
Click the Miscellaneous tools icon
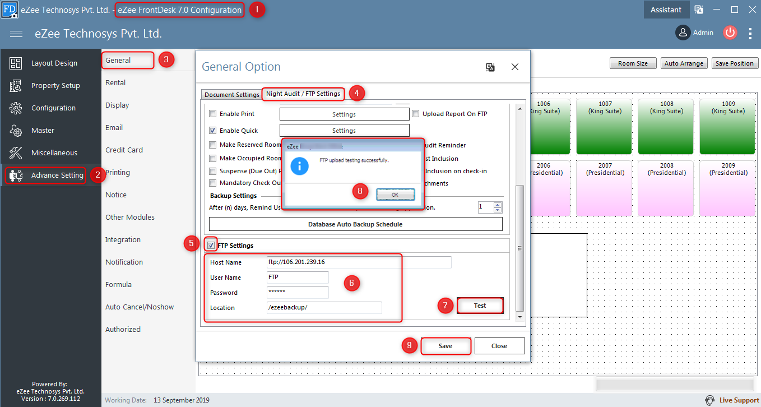click(16, 153)
